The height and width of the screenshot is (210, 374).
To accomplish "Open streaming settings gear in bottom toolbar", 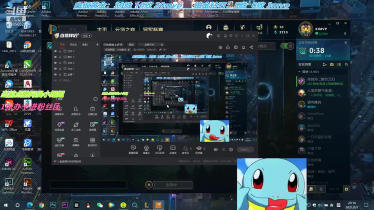I will (231, 149).
